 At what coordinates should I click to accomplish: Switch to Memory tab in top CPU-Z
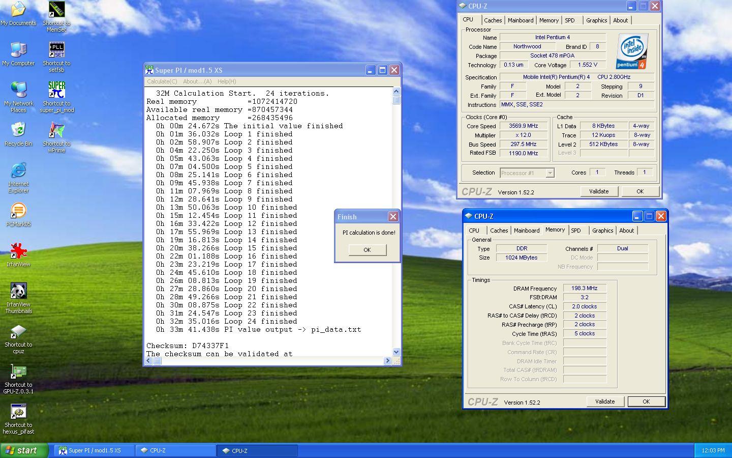pyautogui.click(x=549, y=20)
